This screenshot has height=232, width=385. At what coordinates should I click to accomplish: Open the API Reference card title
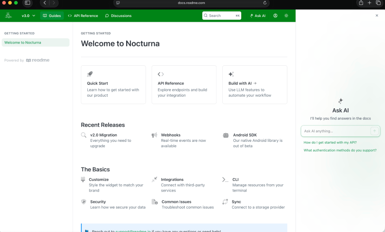click(x=171, y=83)
